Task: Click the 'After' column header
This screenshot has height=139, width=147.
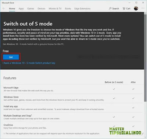Action: coord(133,82)
